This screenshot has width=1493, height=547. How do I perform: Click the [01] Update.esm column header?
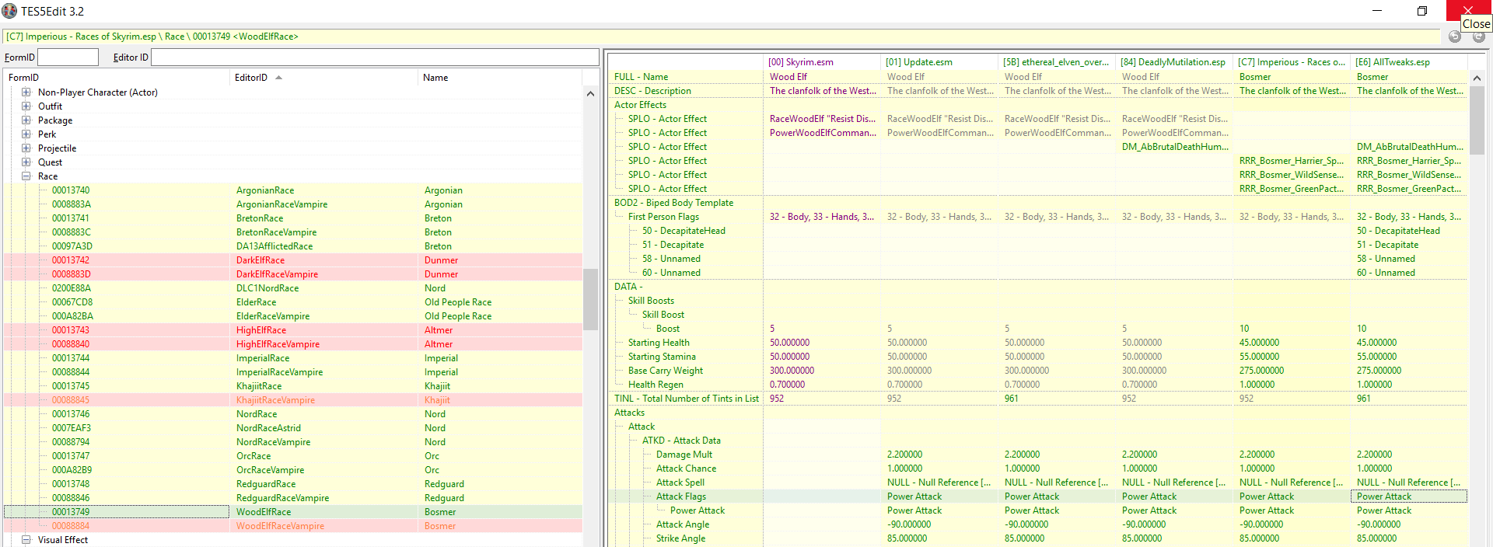coord(939,62)
